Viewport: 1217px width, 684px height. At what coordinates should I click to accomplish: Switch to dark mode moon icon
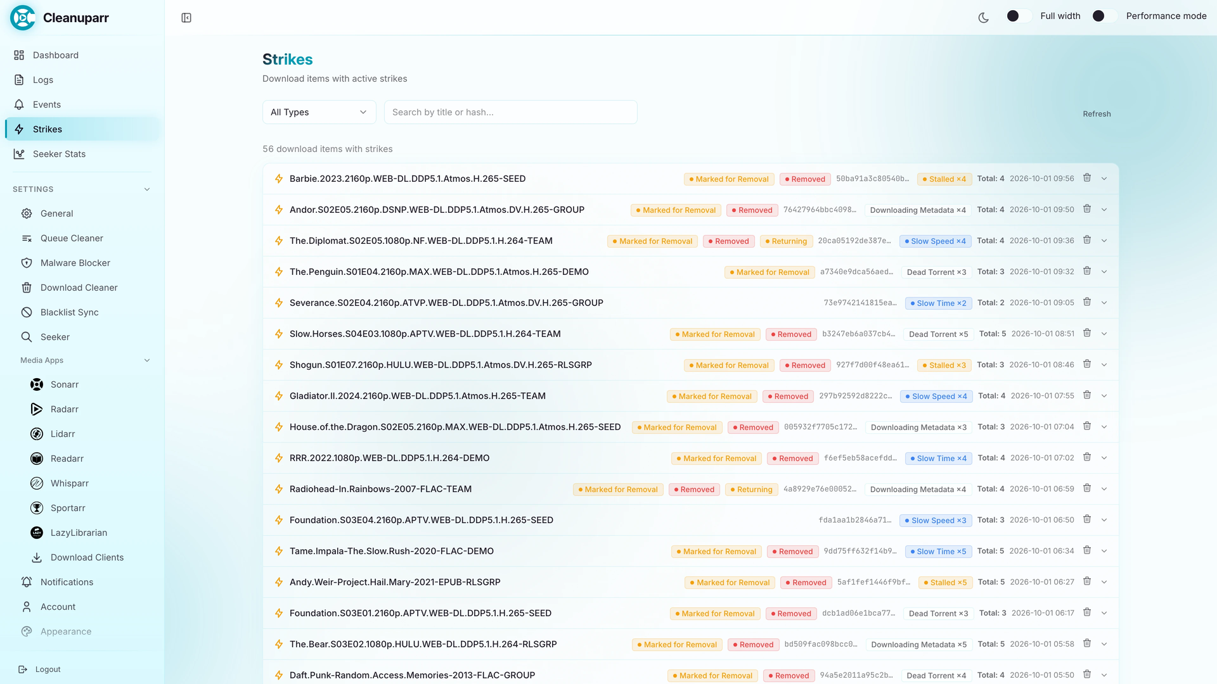(x=984, y=18)
